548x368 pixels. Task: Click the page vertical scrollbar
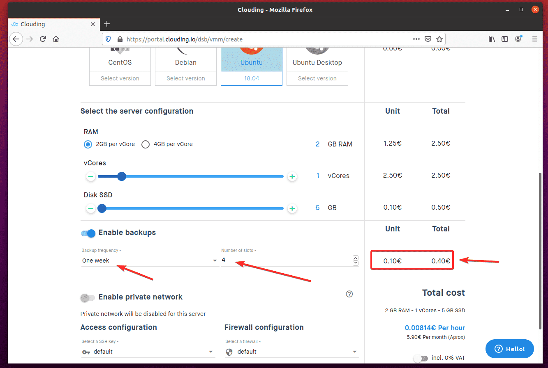point(540,250)
